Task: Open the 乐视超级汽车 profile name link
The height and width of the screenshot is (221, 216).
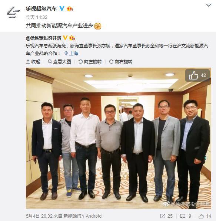Action: [x=41, y=8]
